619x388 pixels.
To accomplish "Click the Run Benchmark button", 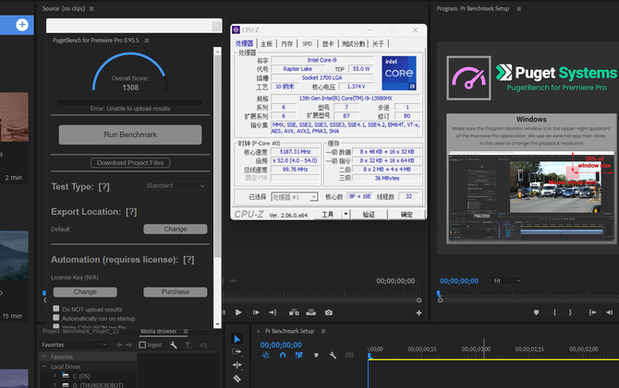I will coord(130,135).
